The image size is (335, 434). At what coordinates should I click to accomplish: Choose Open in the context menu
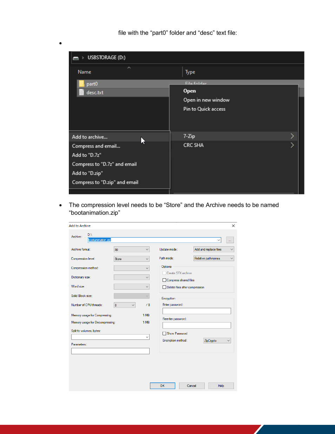pyautogui.click(x=190, y=91)
